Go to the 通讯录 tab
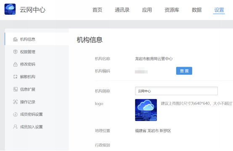Viewport: 233px width, 151px height. click(x=122, y=10)
